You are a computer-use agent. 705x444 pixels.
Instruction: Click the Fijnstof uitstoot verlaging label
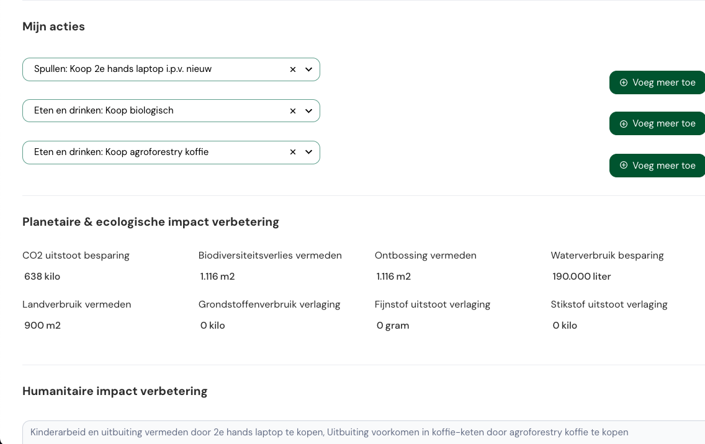(432, 304)
